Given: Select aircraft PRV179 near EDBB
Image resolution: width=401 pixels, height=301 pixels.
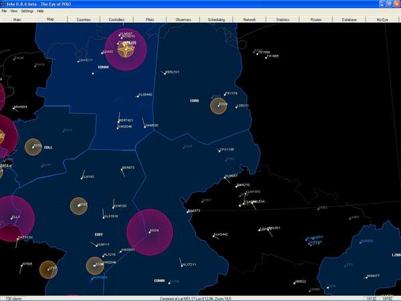Looking at the screenshot, I should (231, 94).
